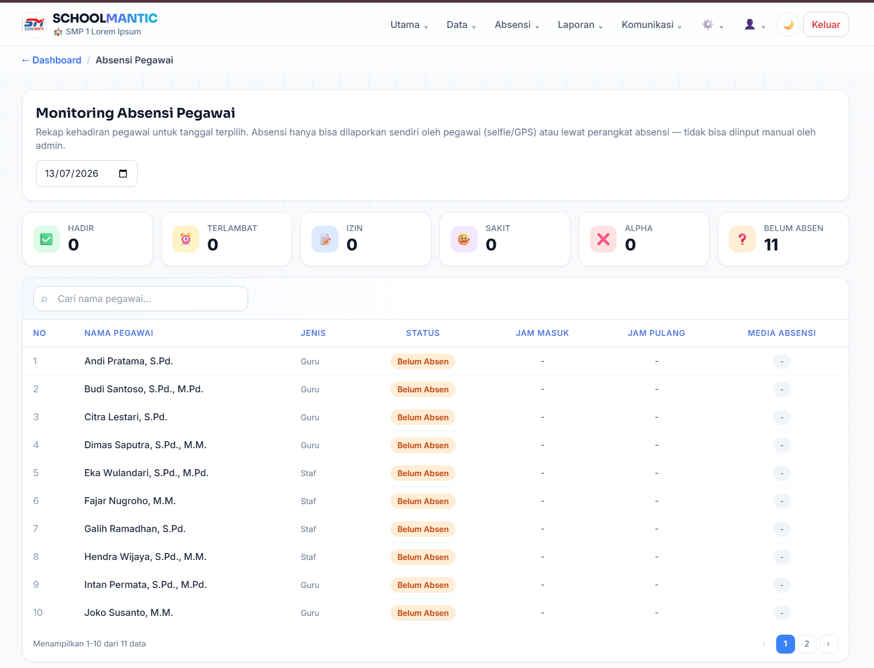Toggle dark mode with the moon icon
This screenshot has width=874, height=668.
click(x=788, y=25)
